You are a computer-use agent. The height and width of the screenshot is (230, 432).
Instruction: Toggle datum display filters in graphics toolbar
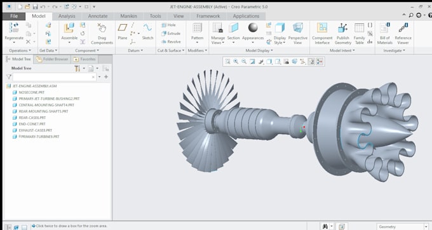click(x=303, y=62)
